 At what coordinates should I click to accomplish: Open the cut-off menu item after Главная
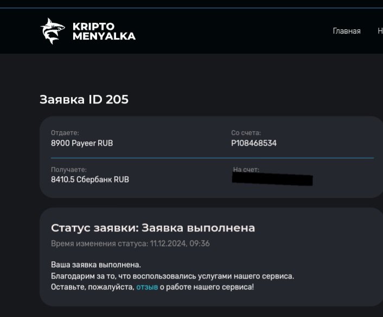pyautogui.click(x=380, y=31)
